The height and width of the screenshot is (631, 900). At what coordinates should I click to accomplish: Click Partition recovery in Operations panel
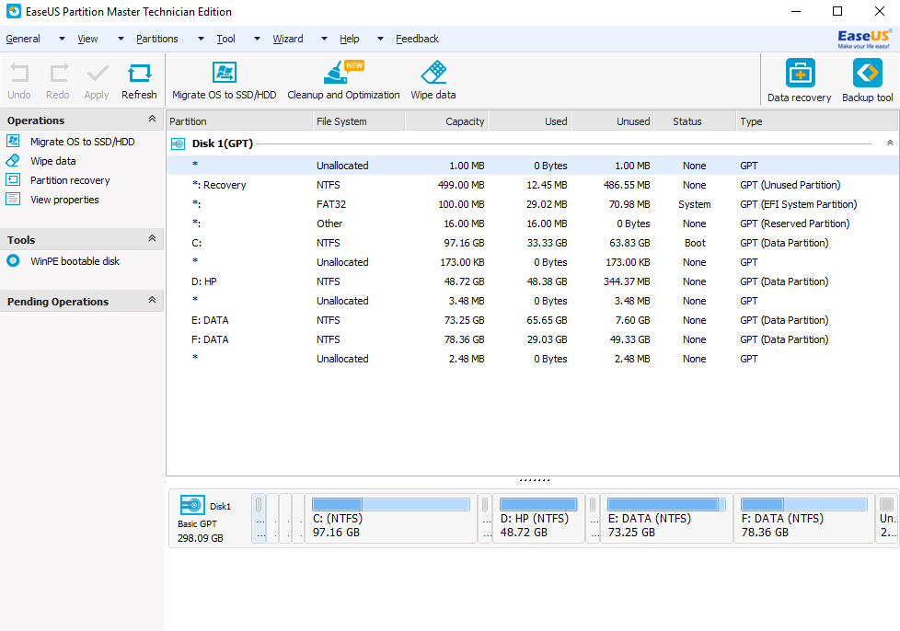[x=70, y=180]
